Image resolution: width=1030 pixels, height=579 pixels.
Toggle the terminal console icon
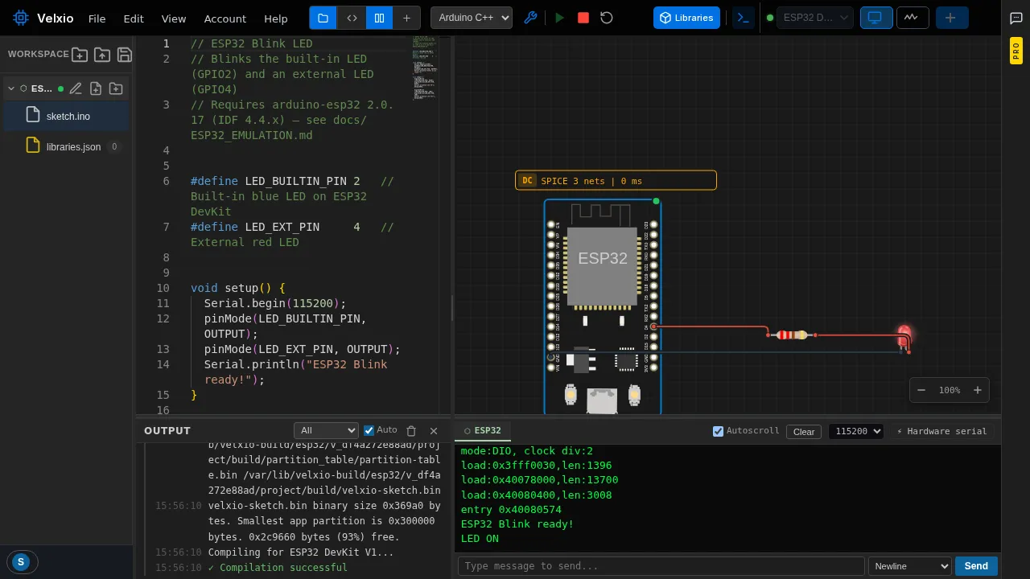click(744, 18)
